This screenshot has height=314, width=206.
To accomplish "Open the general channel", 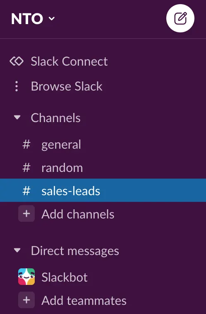I will coord(103,145).
